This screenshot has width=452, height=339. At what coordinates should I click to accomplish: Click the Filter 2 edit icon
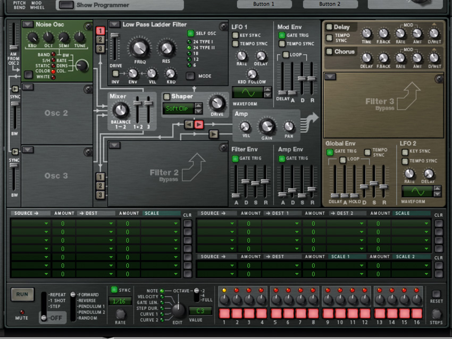223,148
